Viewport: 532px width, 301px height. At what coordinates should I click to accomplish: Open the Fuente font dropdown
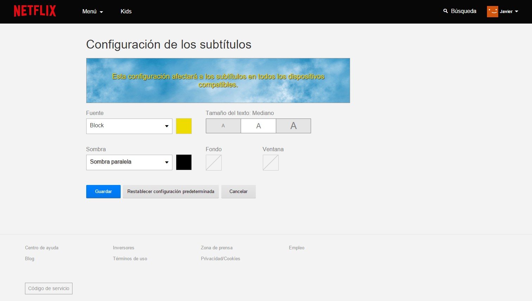point(129,126)
